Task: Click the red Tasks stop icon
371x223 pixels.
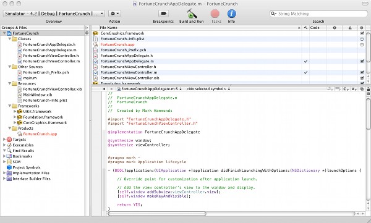Action: 215,14
